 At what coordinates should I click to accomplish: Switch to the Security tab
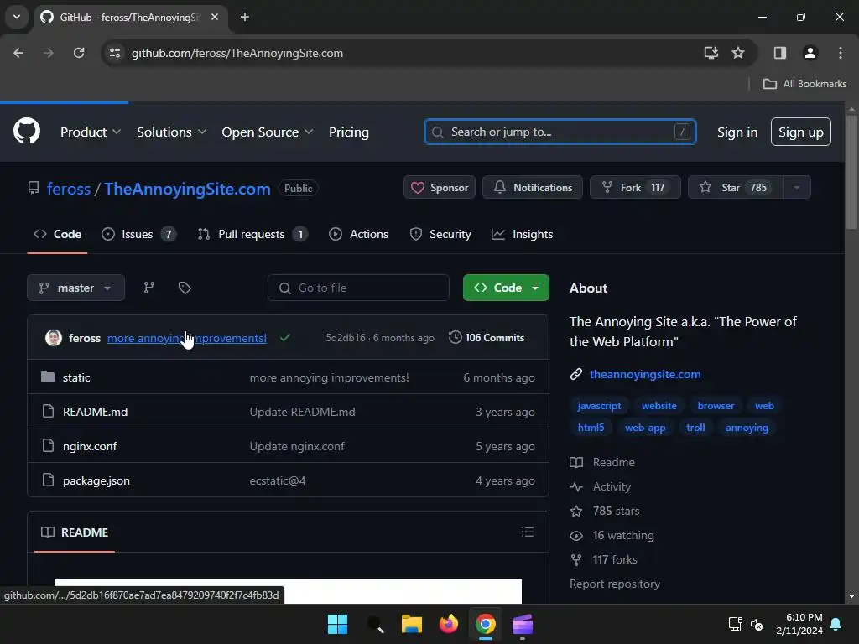(440, 235)
